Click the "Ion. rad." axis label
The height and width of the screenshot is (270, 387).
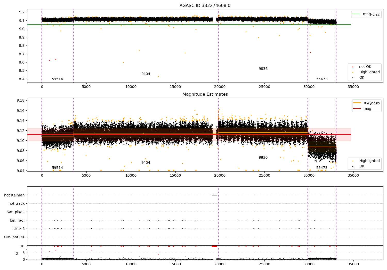(17, 220)
